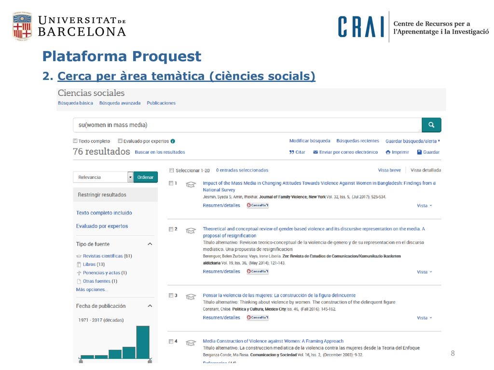Click the right date range slider handle
Viewport: 494px width, 370px height.
point(150,360)
